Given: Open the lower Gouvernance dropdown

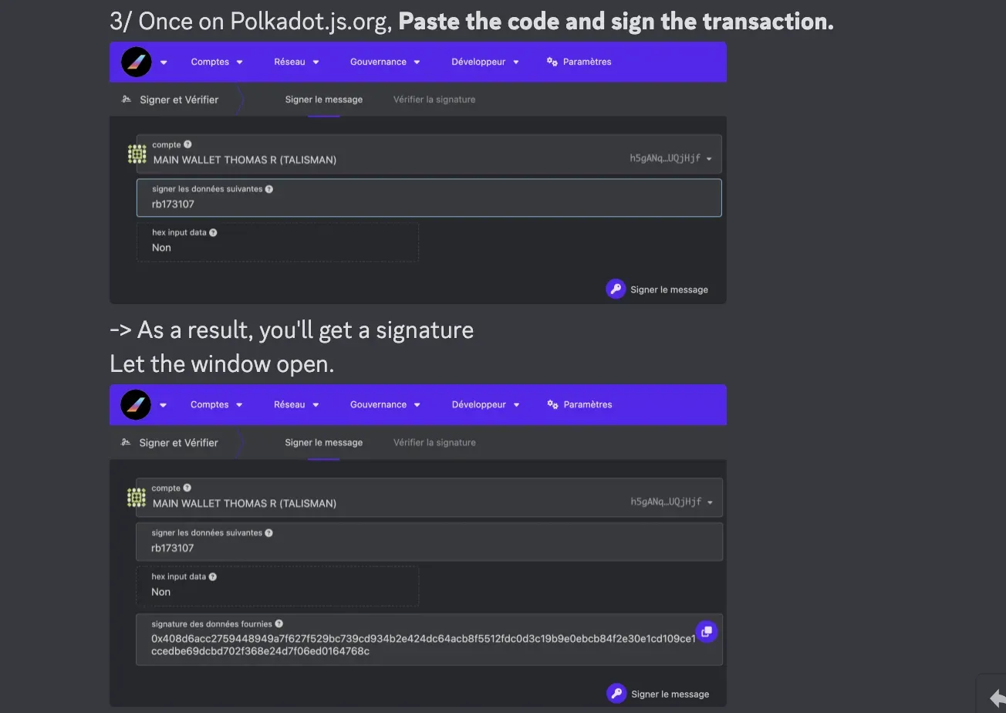Looking at the screenshot, I should click(385, 404).
